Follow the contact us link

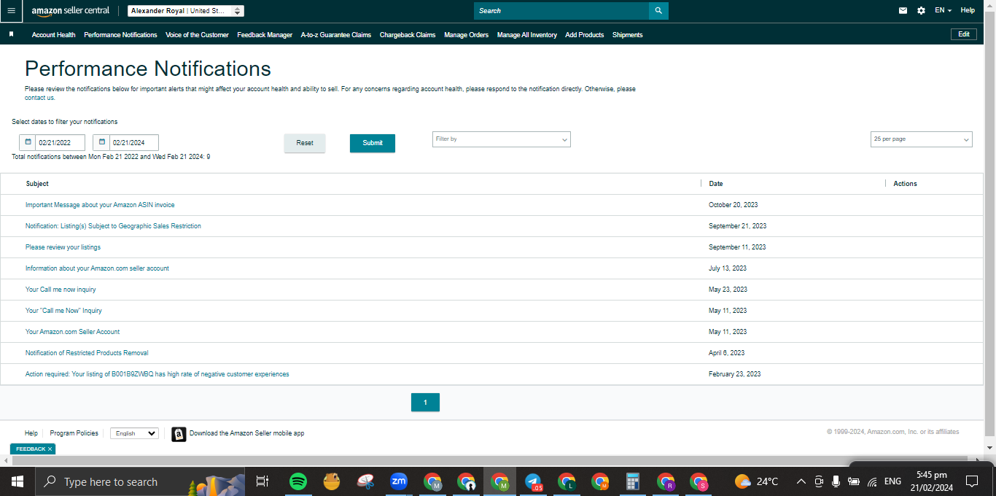39,98
